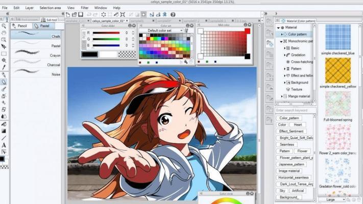Save the document with the floppy icon

81,15
